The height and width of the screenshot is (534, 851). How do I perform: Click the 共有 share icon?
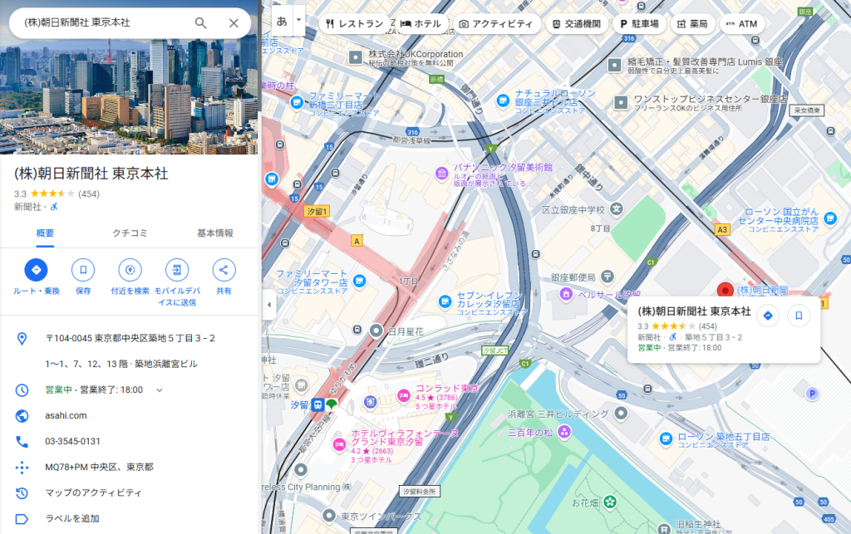point(224,270)
